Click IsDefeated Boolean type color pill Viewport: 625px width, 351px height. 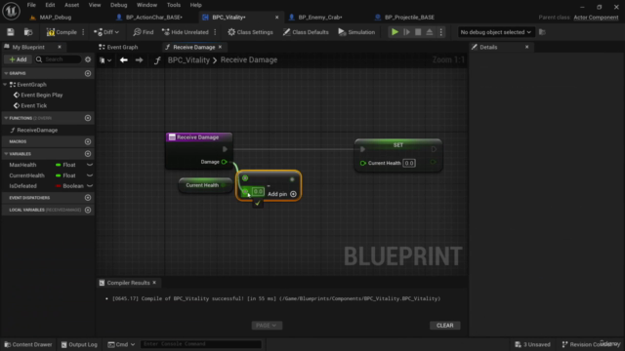click(59, 186)
